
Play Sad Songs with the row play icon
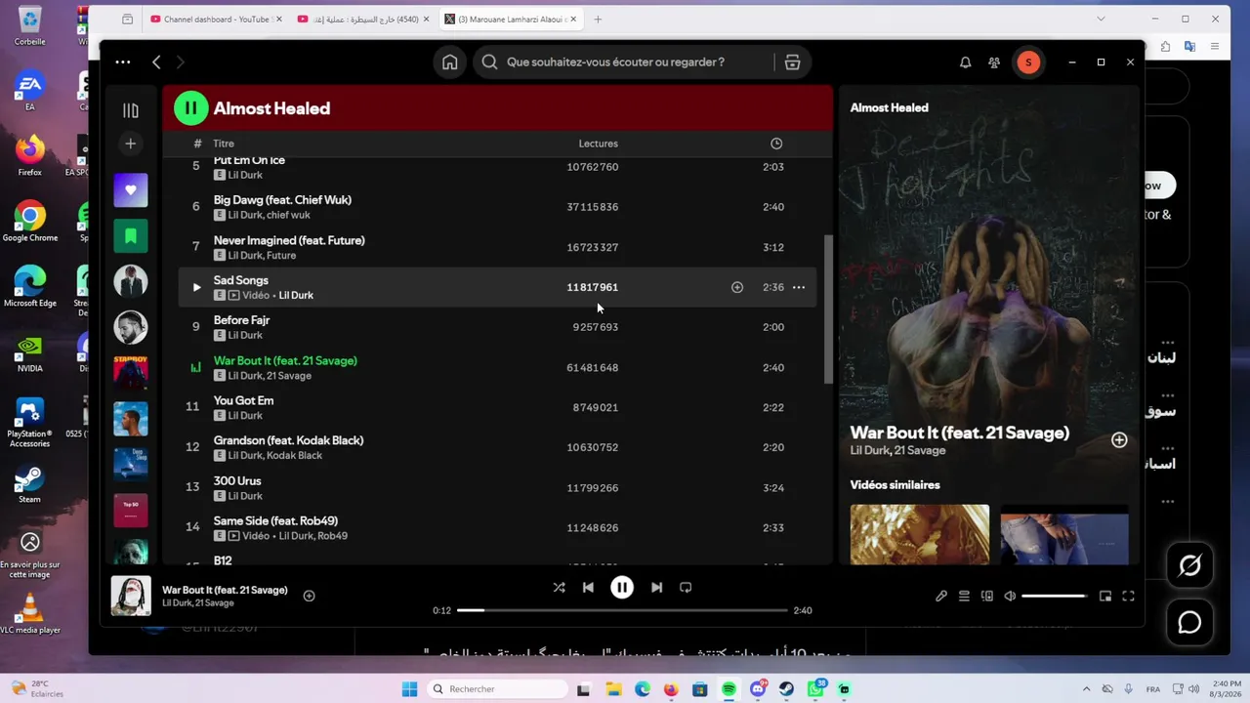pos(196,287)
